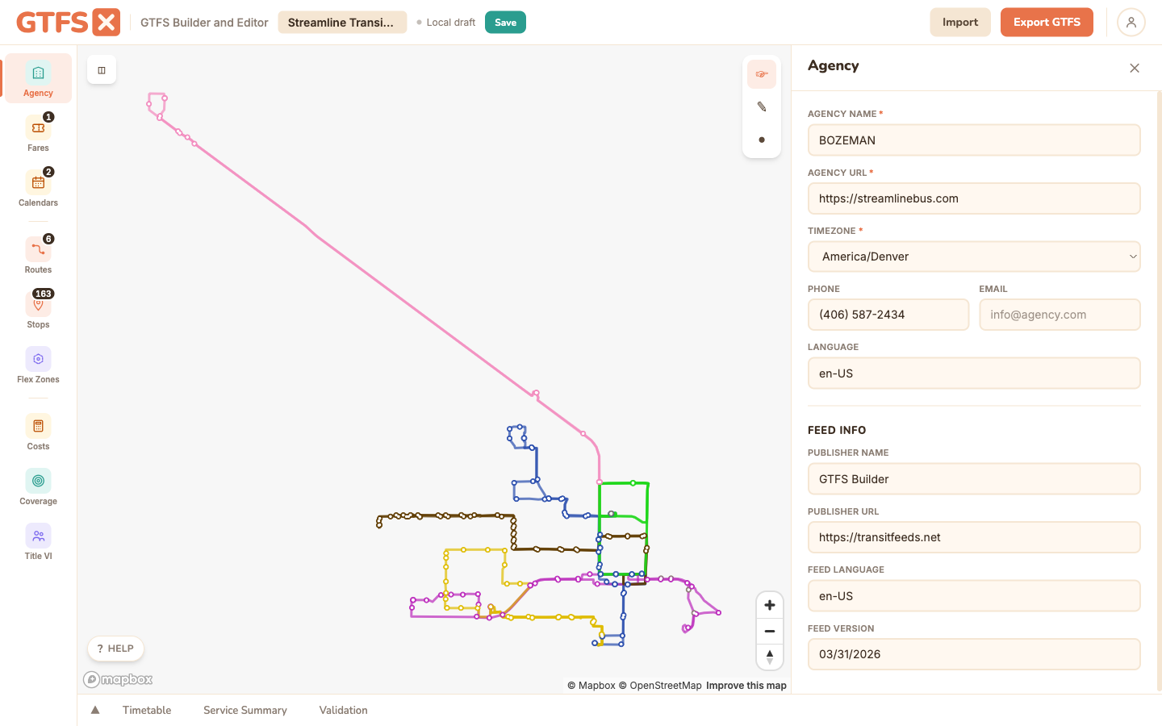Select the pencil draw tool
1162x726 pixels.
click(x=762, y=106)
